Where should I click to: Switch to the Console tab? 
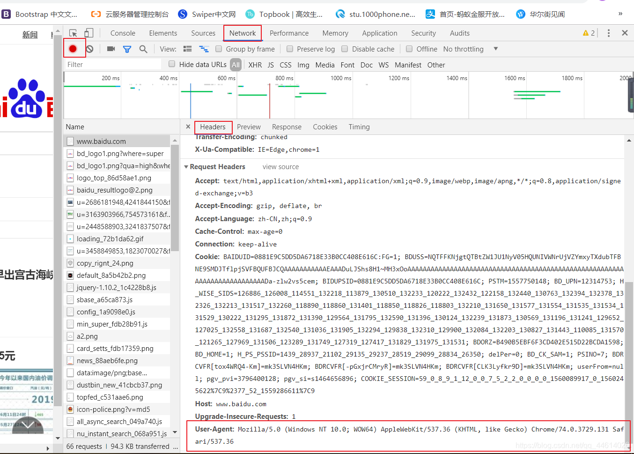pos(123,33)
